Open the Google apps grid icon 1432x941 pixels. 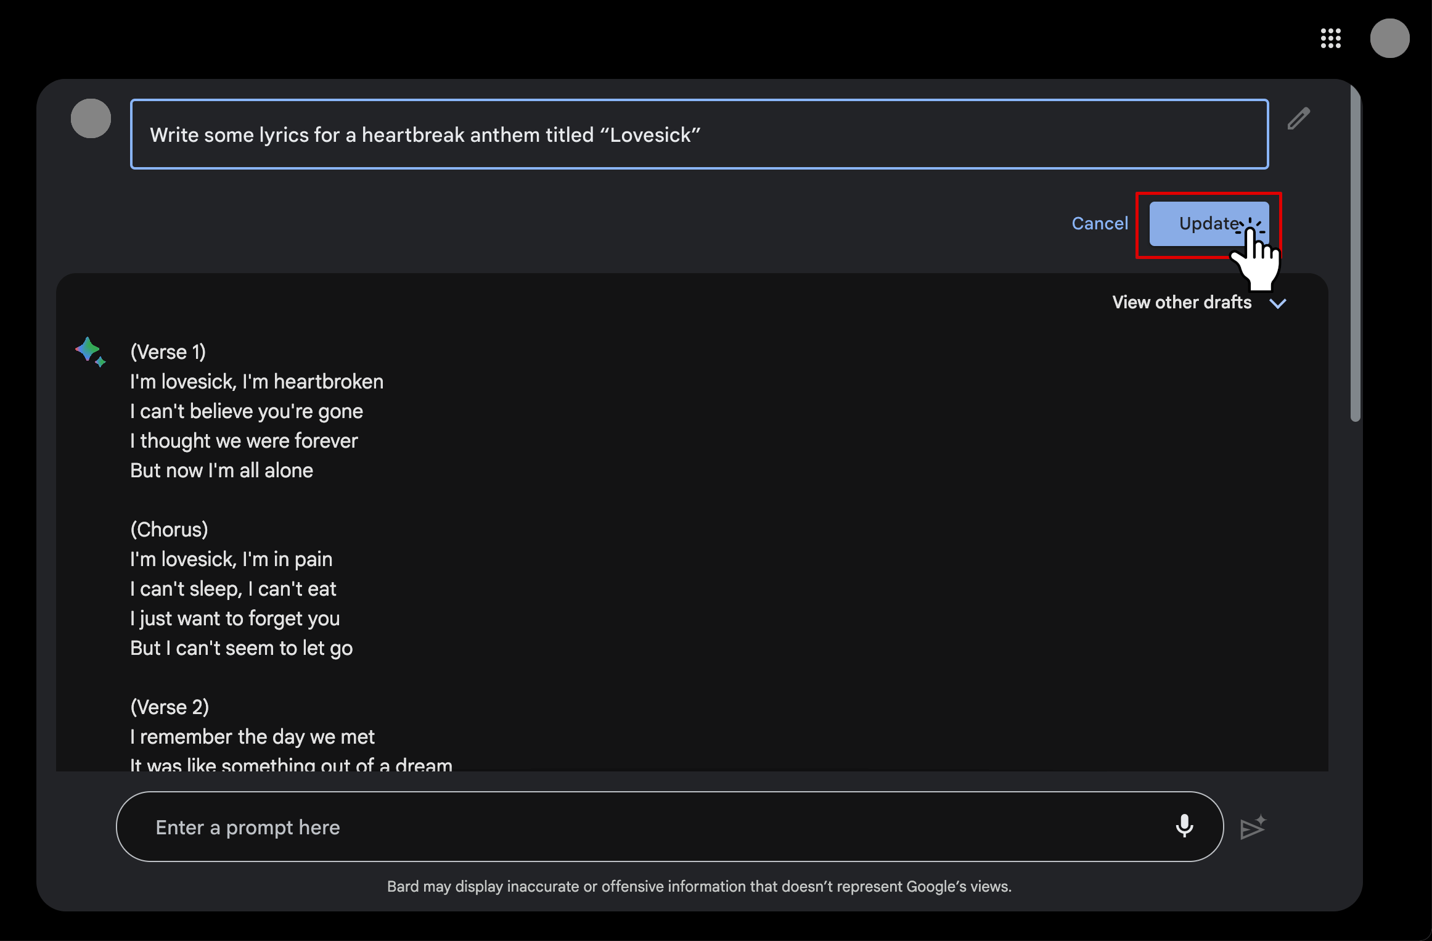[x=1330, y=38]
